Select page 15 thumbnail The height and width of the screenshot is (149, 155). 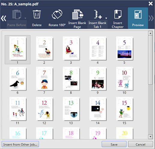124,109
